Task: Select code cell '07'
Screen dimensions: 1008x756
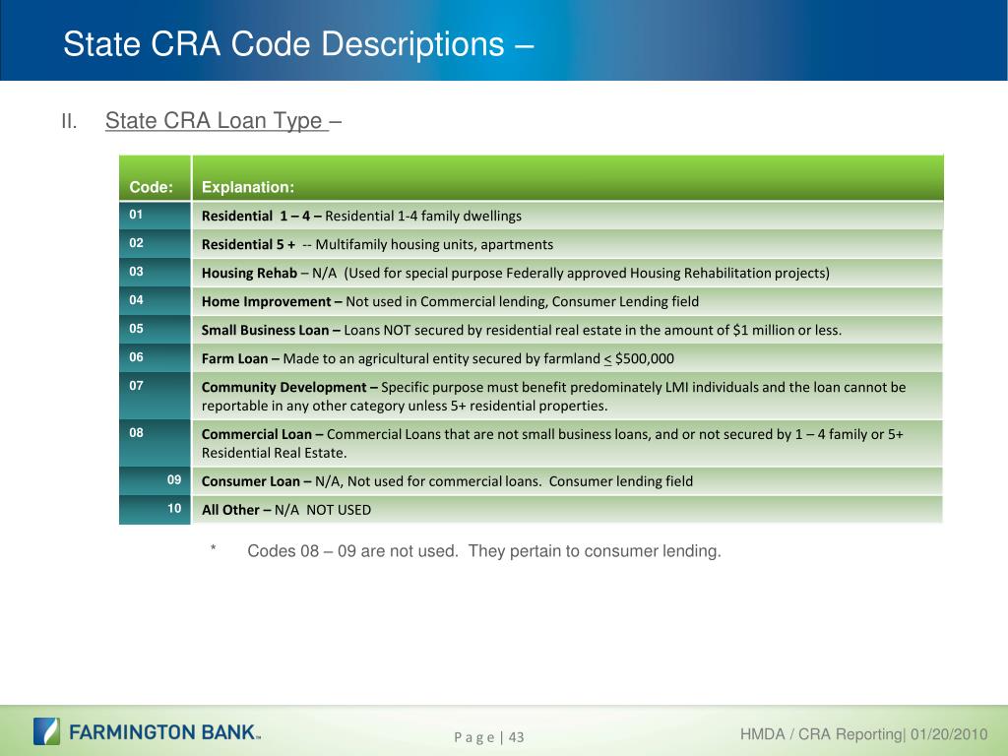Action: 155,396
